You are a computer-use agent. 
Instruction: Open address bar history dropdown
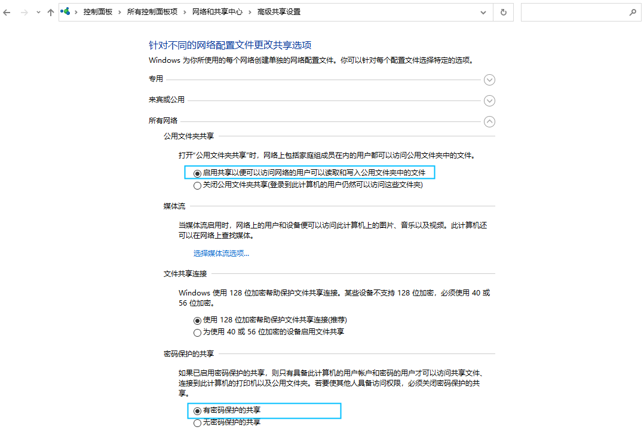tap(483, 13)
